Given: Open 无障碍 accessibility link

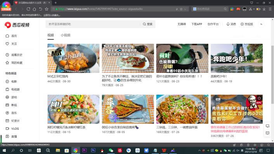Looking at the screenshot, I should point(182,24).
